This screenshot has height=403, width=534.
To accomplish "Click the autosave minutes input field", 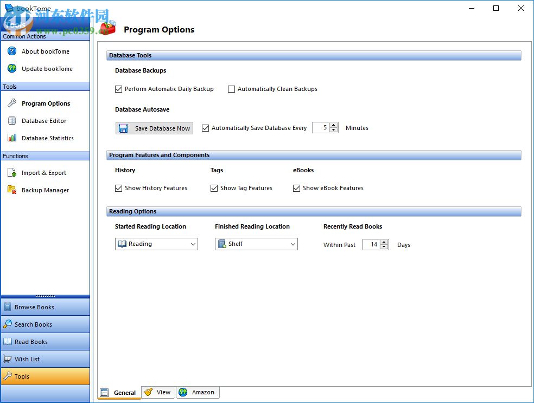I will tap(321, 128).
